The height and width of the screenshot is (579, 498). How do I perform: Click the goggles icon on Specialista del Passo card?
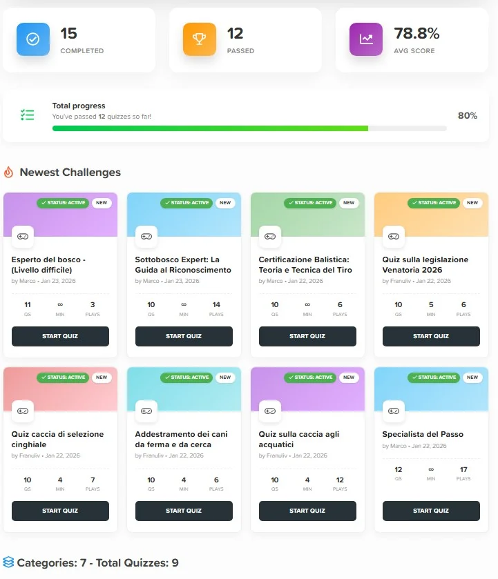click(x=392, y=411)
